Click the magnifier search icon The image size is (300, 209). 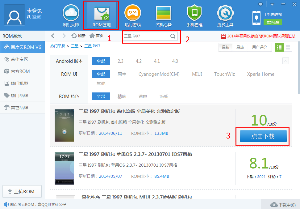pos(173,36)
